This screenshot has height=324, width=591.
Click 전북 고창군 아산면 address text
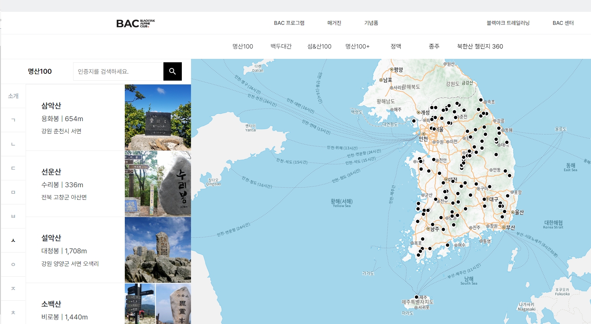point(64,197)
